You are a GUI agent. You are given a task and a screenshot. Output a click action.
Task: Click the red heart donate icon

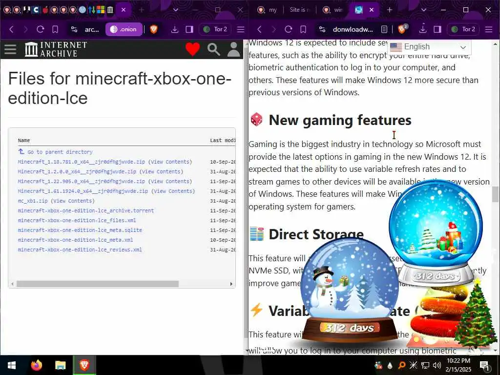192,49
